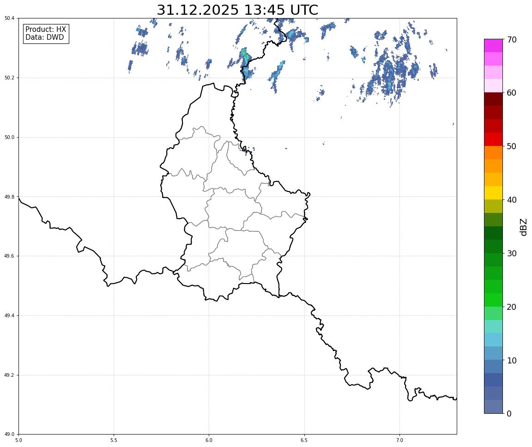Click the latitude axis label 49.8
532x447 pixels.
click(9, 197)
